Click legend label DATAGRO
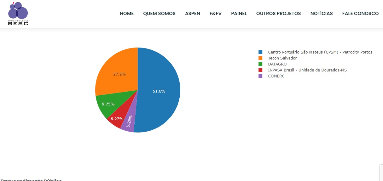This screenshot has width=383, height=181. [277, 64]
